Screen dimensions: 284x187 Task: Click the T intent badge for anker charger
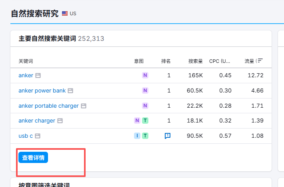pyautogui.click(x=145, y=121)
